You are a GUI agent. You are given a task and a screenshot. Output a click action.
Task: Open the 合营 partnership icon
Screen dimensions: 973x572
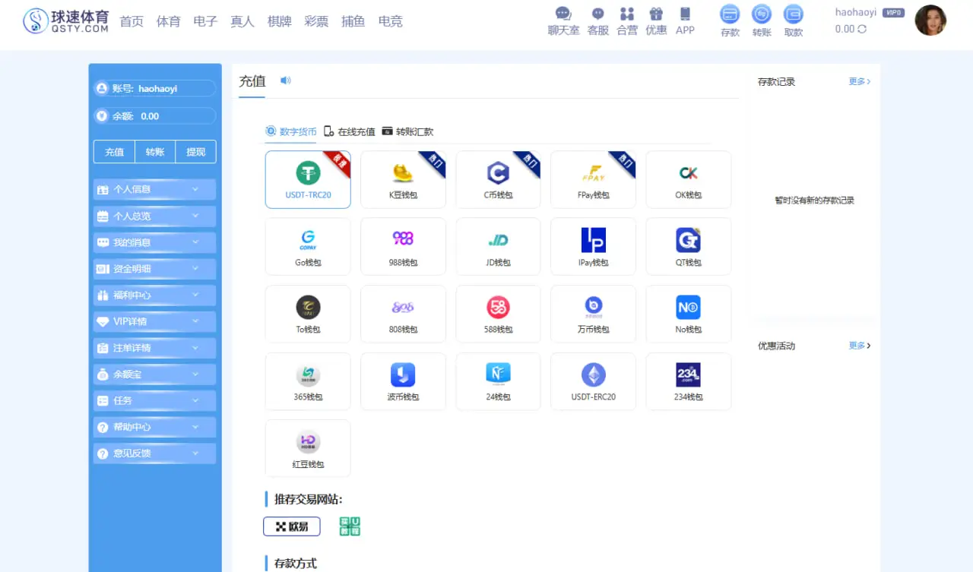(626, 21)
